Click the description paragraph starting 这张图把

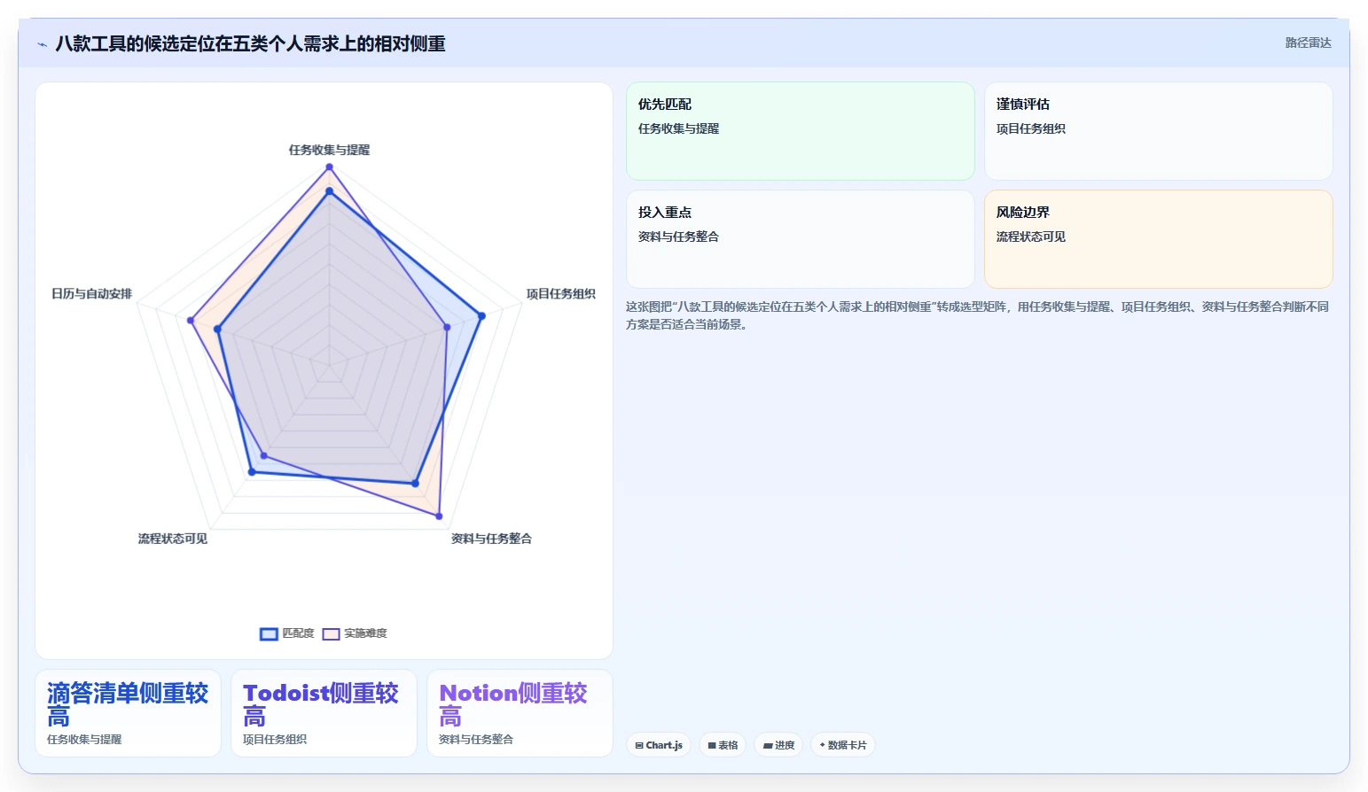977,315
